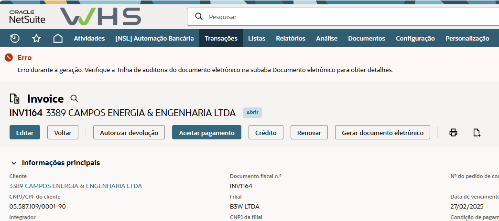The width and height of the screenshot is (499, 221).
Task: Open the Listas menu
Action: tap(257, 39)
